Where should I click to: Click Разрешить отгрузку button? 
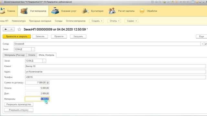coord(19,110)
